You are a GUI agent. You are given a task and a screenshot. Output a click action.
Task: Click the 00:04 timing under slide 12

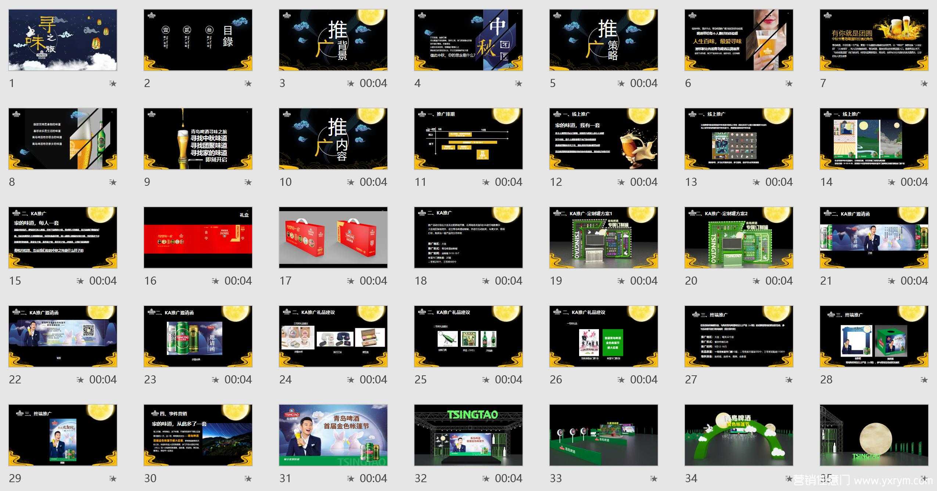click(644, 182)
